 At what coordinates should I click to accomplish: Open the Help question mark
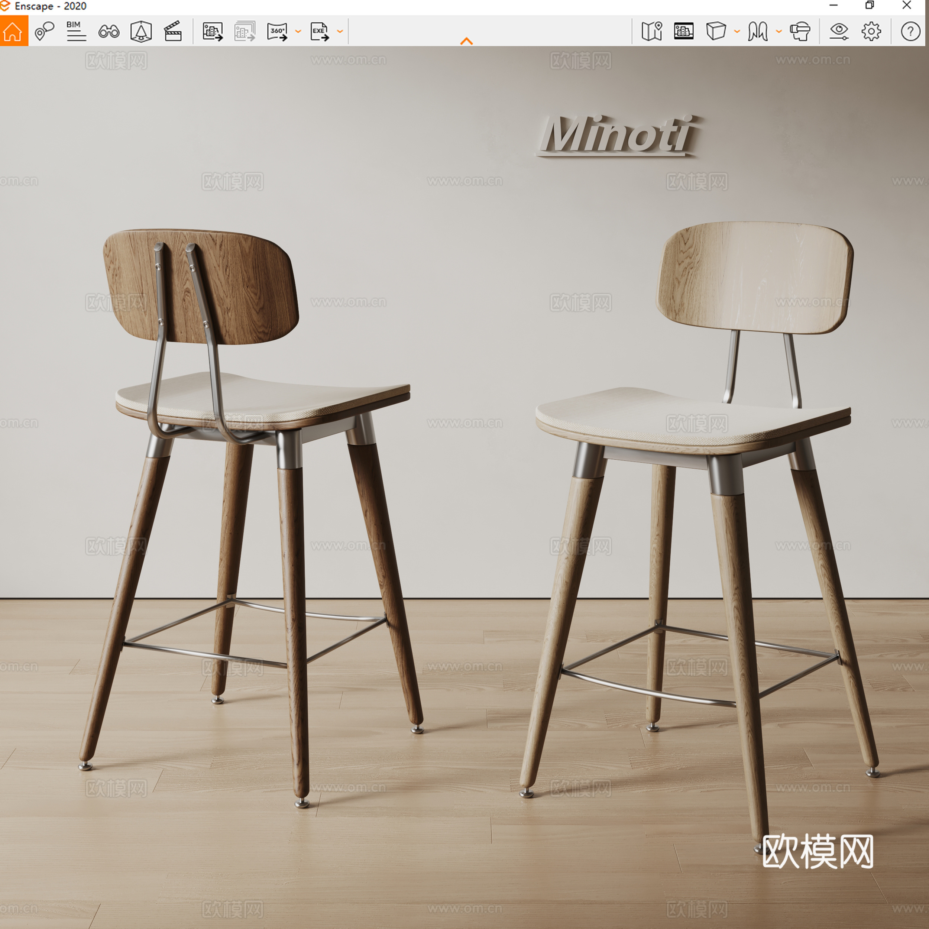coord(911,32)
